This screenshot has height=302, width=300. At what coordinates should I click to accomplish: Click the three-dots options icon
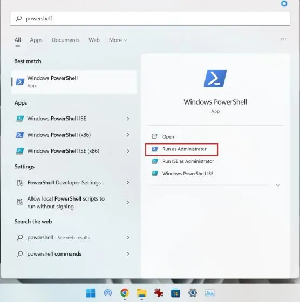pos(283,39)
